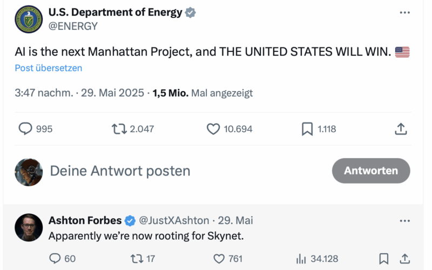
Task: Share Ashton Forbes' reply
Action: pos(404,259)
